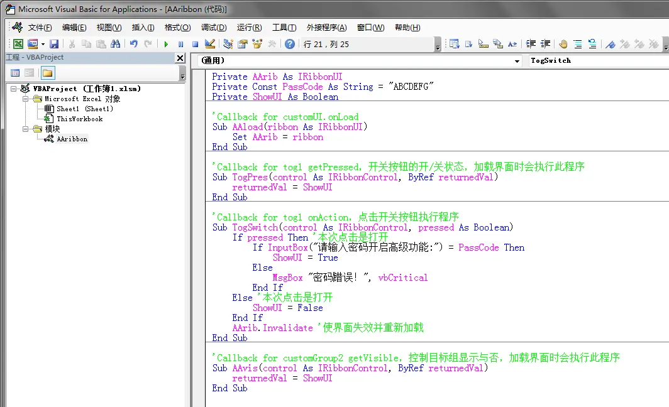This screenshot has height=407, width=669.
Task: Select ThisWorkbook in project tree
Action: pos(80,119)
